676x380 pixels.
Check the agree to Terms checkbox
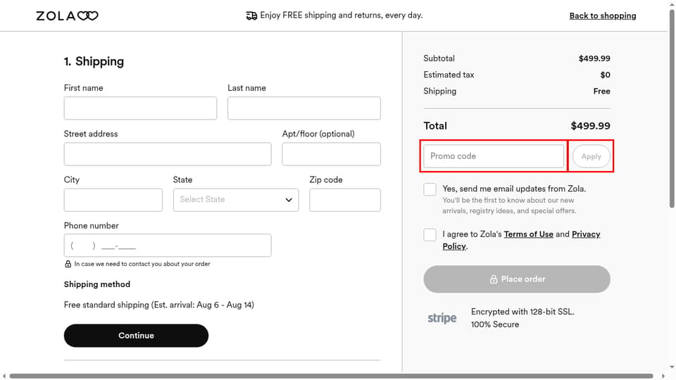[430, 235]
